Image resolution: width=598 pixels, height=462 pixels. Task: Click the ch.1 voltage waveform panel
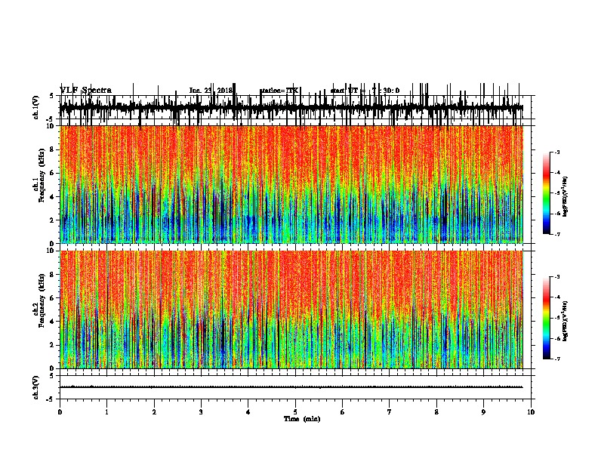coord(295,107)
